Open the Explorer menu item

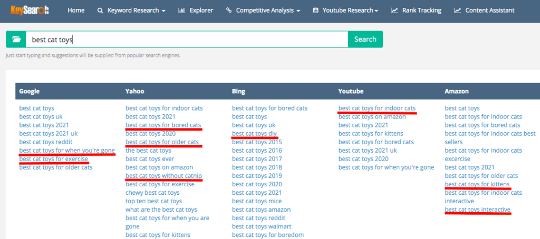click(x=201, y=11)
